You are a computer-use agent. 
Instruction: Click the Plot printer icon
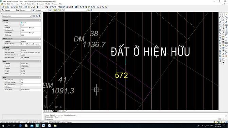coord(12,7)
